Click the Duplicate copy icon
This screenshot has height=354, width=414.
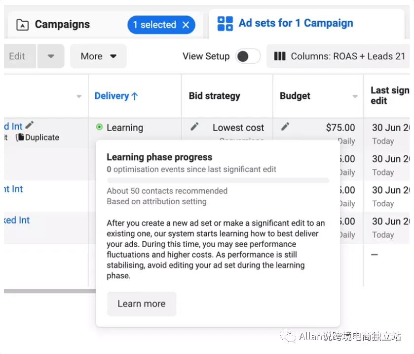pos(20,137)
